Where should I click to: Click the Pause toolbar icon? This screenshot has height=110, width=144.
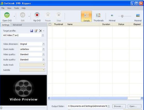point(48,15)
